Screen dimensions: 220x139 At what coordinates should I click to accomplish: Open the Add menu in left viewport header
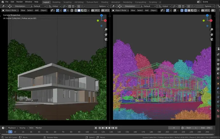click(x=37, y=11)
